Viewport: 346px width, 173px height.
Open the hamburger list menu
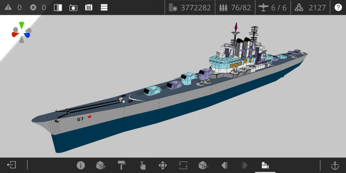(x=104, y=7)
